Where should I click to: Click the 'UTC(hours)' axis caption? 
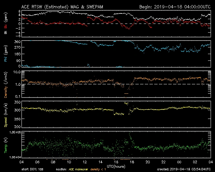tap(116, 167)
